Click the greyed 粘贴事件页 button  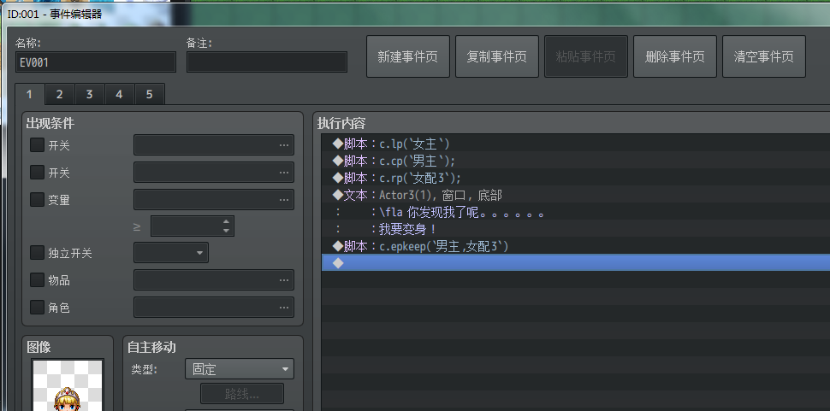click(x=585, y=56)
